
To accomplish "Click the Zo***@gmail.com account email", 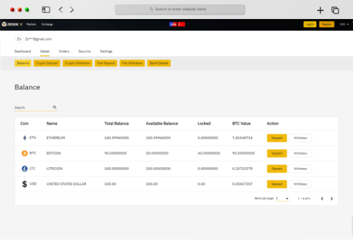I will (x=38, y=39).
